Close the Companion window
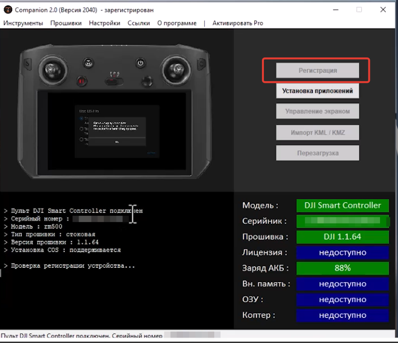Viewport: 398px width, 343px height. point(383,10)
